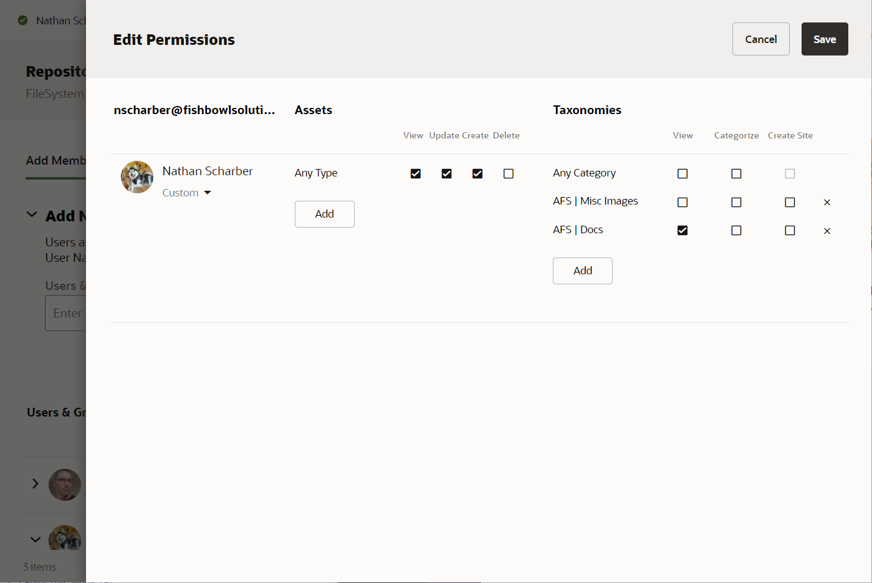Image resolution: width=872 pixels, height=583 pixels.
Task: Uncheck Assets View for Any Type
Action: point(416,174)
